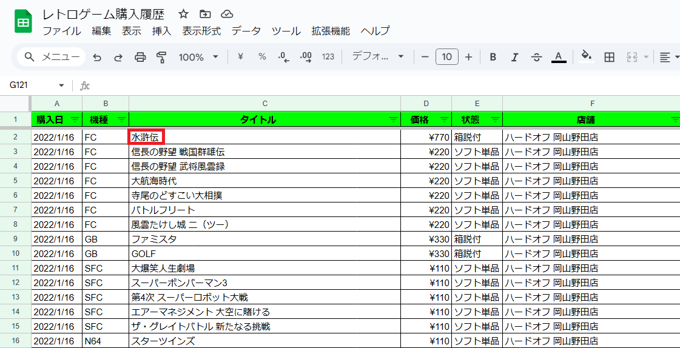Print the spreadsheet using printer icon
The image size is (680, 348).
(x=140, y=57)
